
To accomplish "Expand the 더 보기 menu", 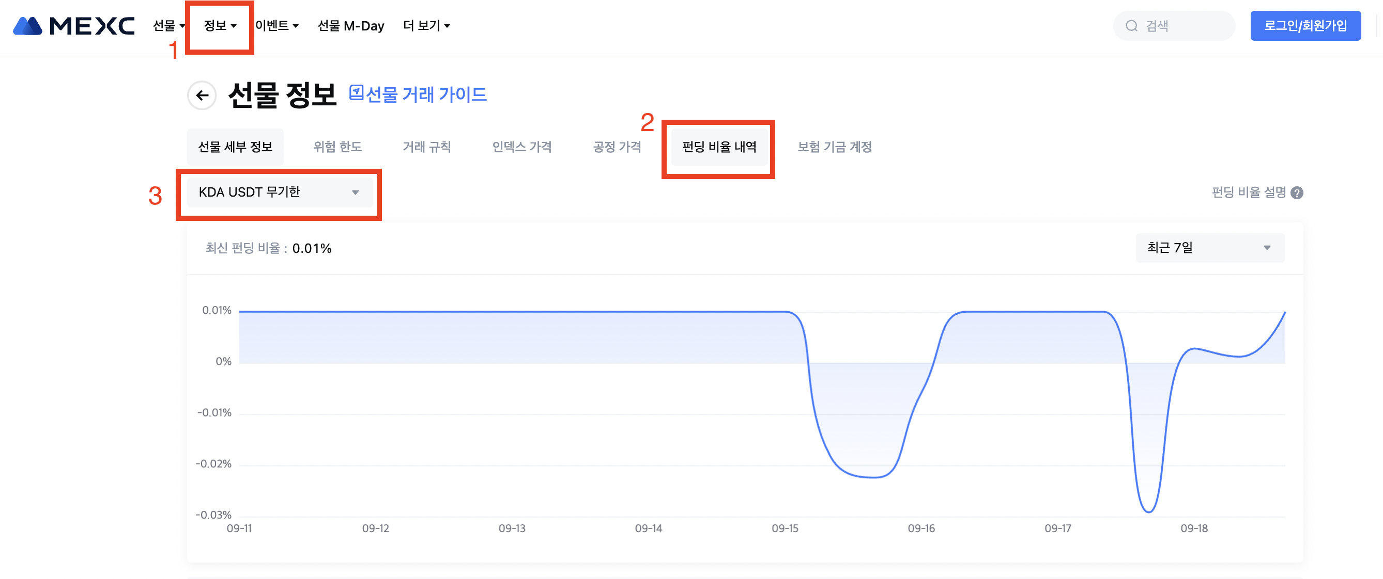I will [x=426, y=26].
